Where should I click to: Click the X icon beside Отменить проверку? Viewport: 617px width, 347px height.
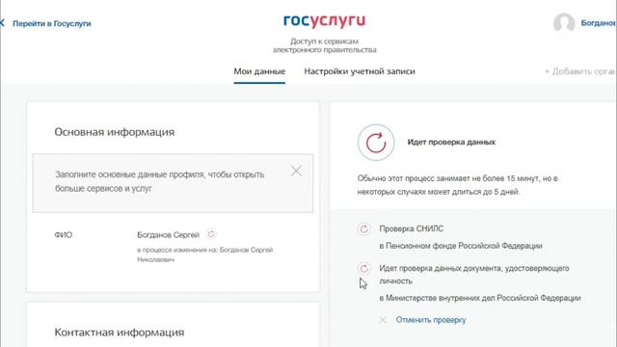[383, 320]
